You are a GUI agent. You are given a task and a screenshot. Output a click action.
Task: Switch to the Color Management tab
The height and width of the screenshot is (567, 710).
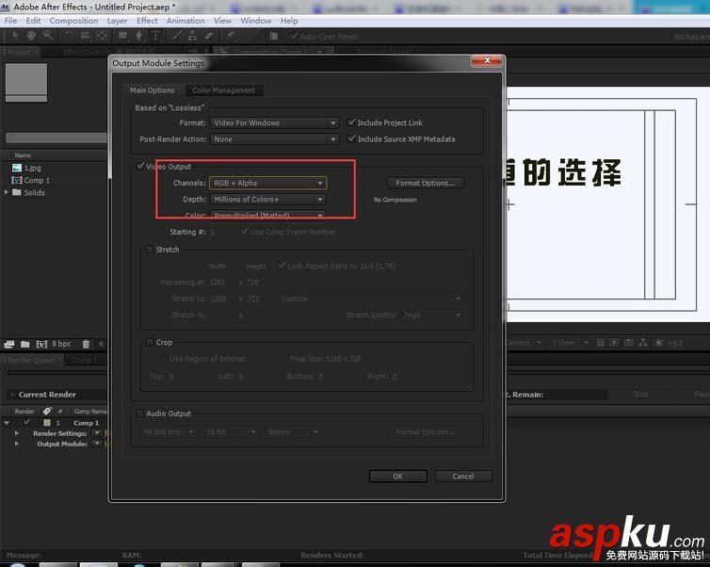tap(224, 90)
